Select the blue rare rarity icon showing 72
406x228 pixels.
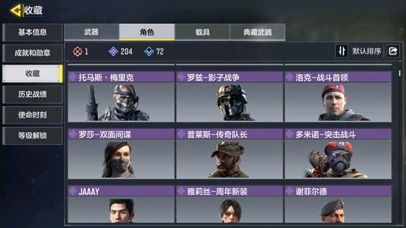point(149,51)
